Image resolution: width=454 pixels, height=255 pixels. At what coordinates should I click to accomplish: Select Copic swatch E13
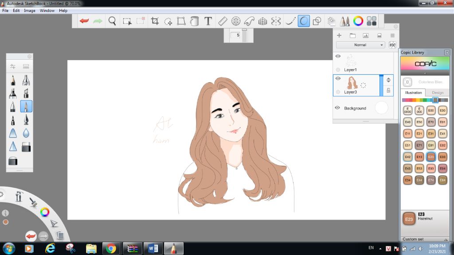point(419,157)
